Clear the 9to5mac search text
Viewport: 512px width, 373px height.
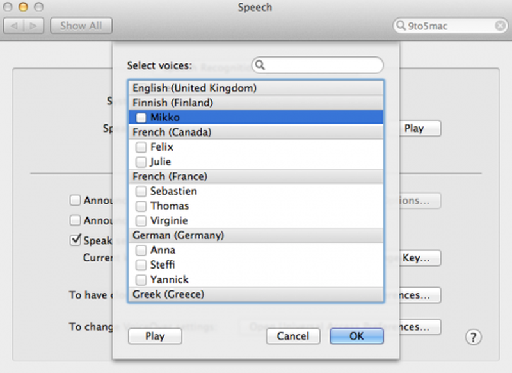pos(500,26)
